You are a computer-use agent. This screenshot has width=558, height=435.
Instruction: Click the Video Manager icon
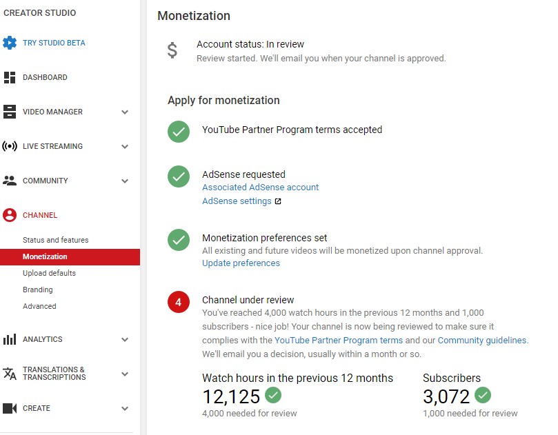coord(10,112)
